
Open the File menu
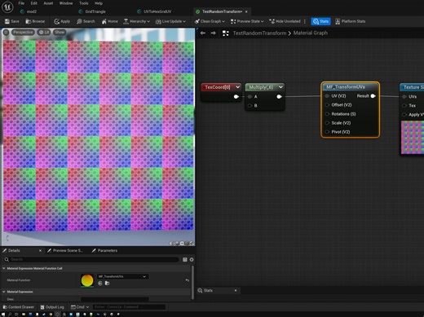point(21,3)
